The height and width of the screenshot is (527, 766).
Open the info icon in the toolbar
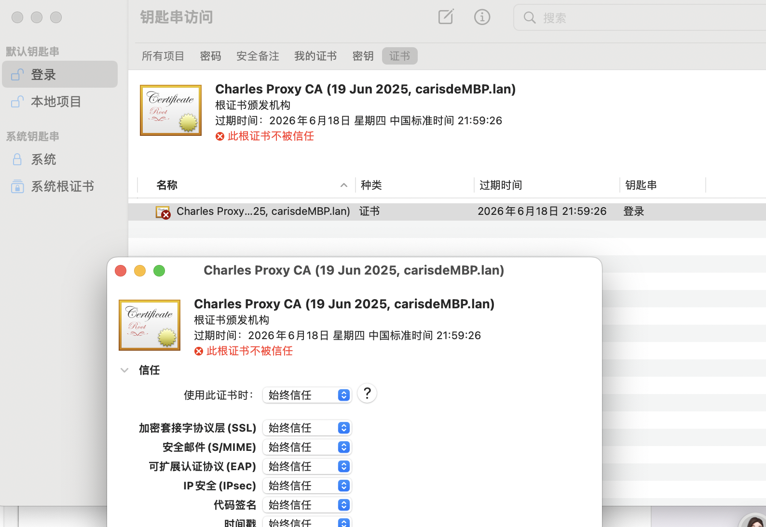click(x=482, y=17)
